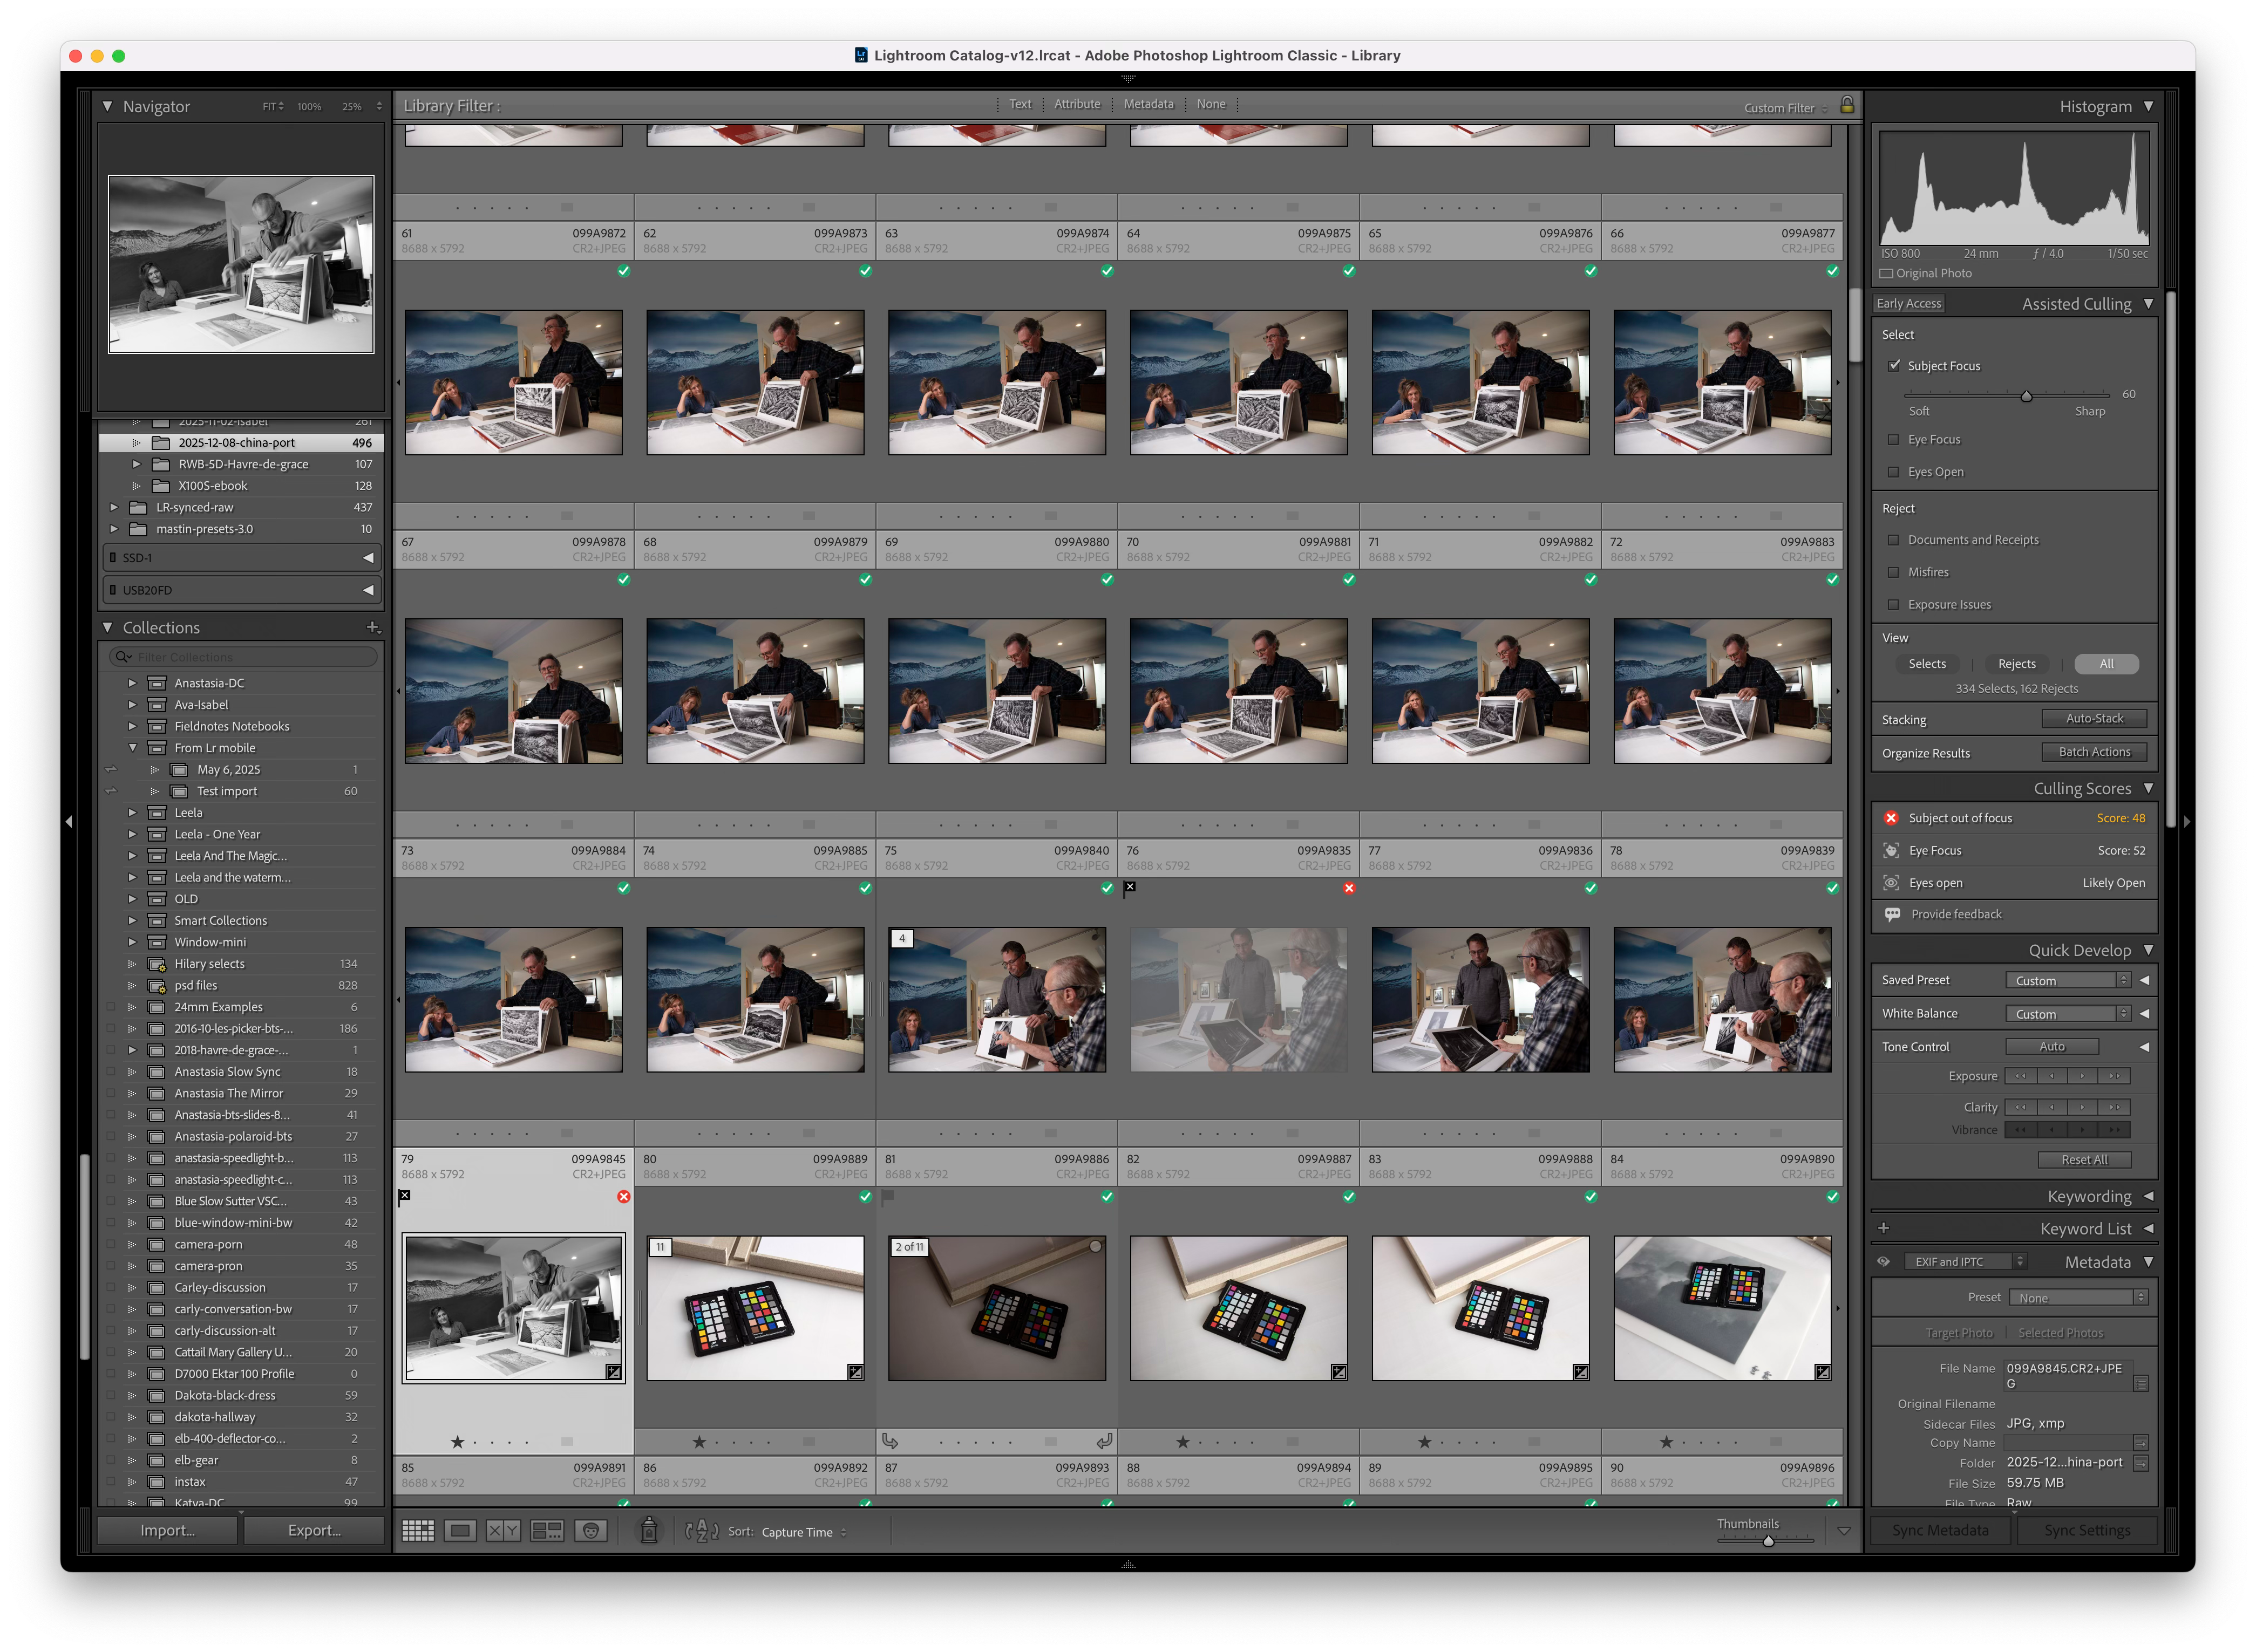
Task: Uncheck the Subject Focus checkbox
Action: pyautogui.click(x=1893, y=366)
